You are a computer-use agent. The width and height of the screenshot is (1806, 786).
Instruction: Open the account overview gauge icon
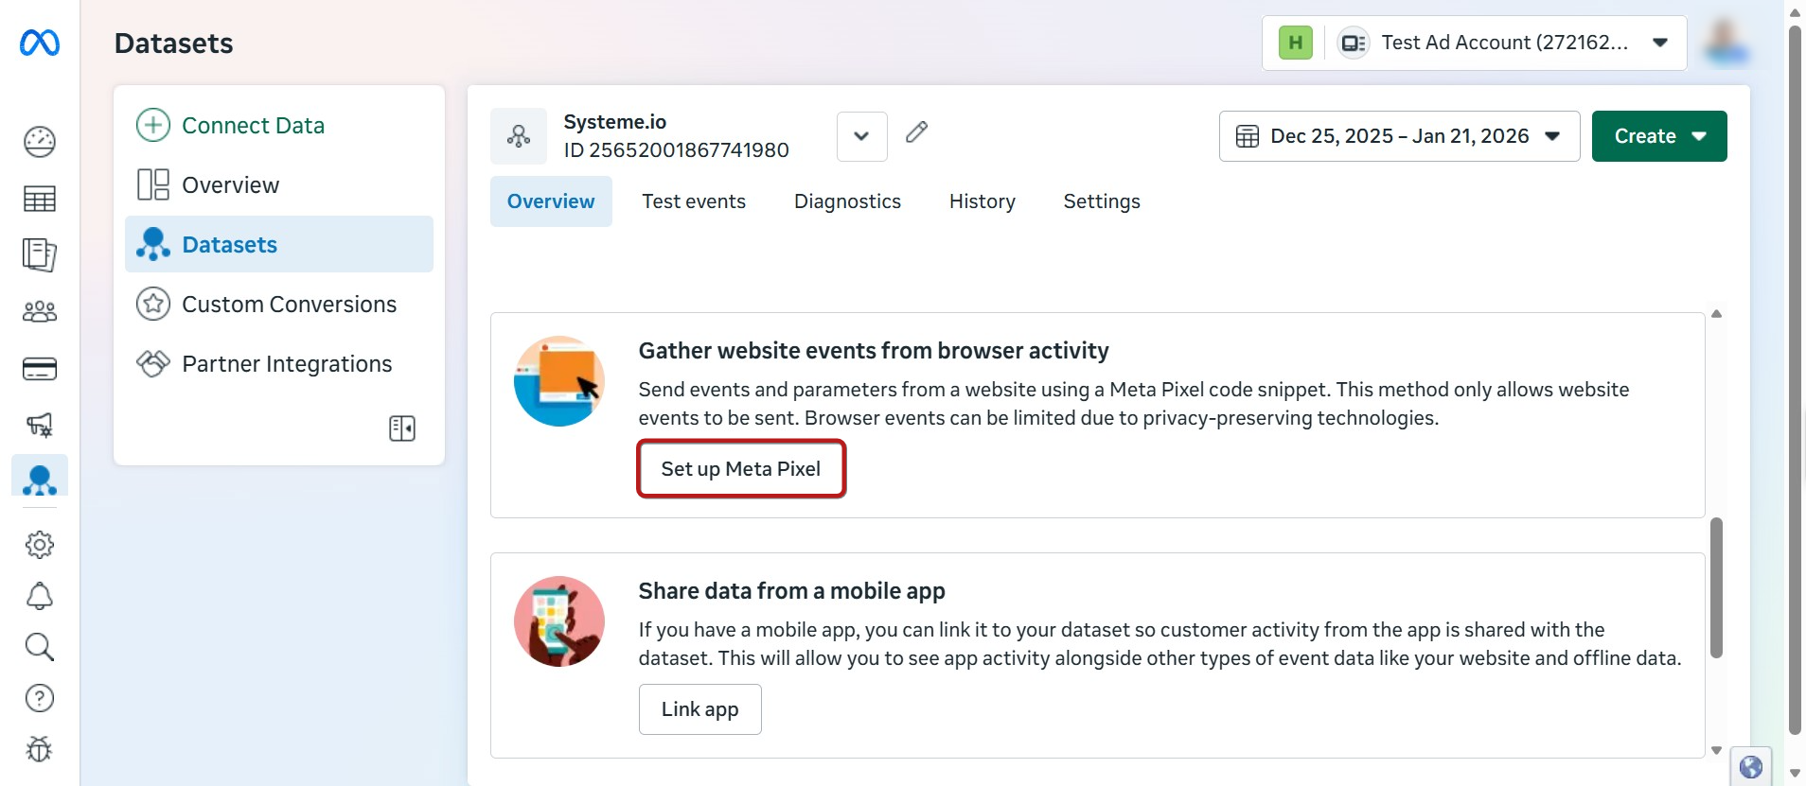tap(40, 142)
